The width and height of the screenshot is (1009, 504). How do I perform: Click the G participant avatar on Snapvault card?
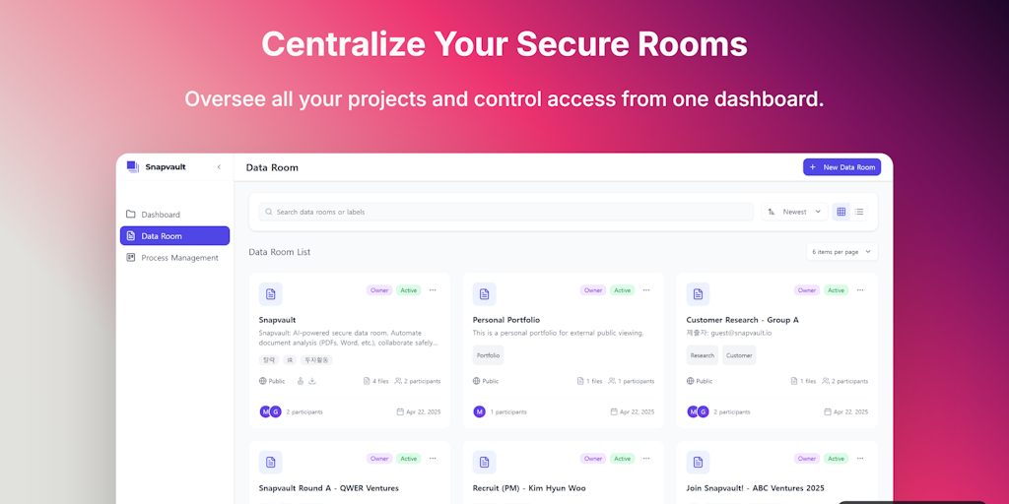tap(276, 411)
